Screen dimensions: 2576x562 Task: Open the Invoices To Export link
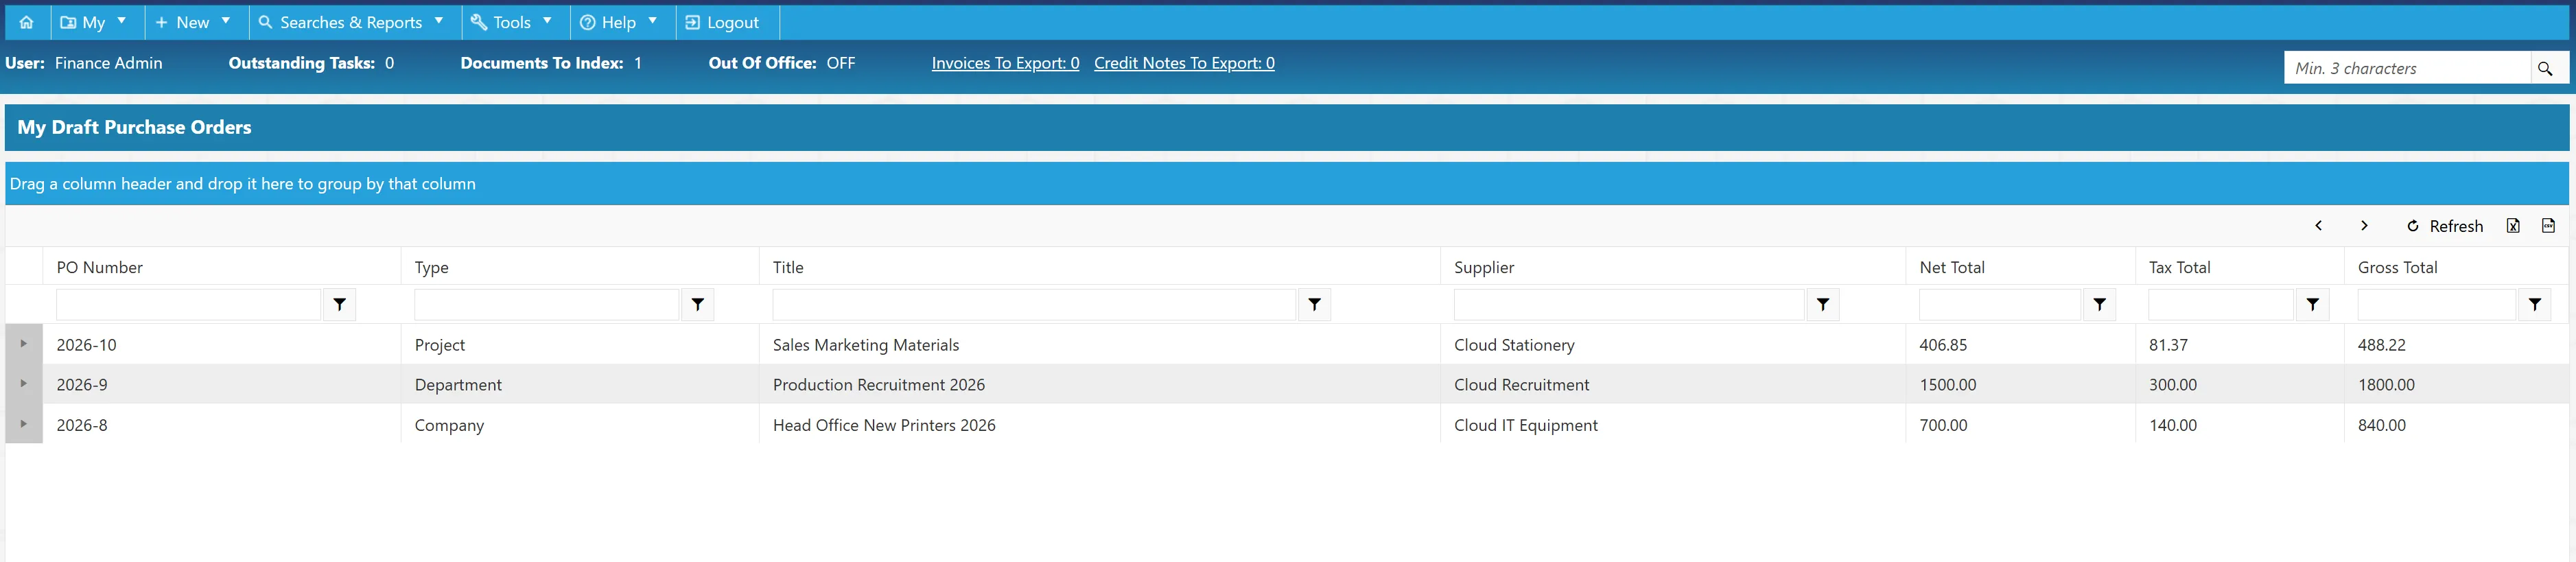(x=1005, y=63)
